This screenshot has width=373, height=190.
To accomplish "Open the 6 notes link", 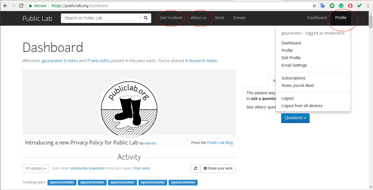I will [x=71, y=61].
